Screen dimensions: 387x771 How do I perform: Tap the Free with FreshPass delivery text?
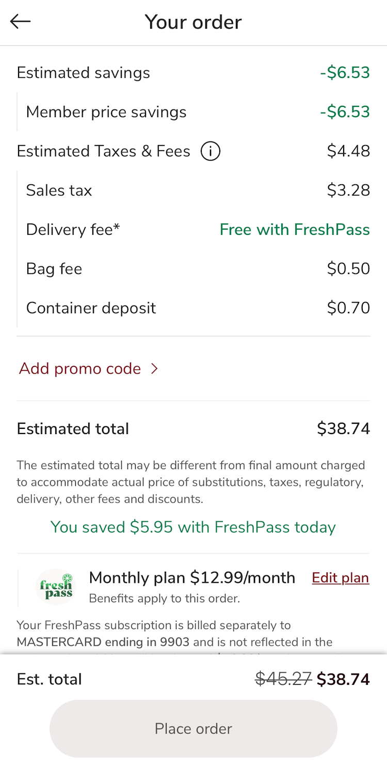pyautogui.click(x=295, y=230)
